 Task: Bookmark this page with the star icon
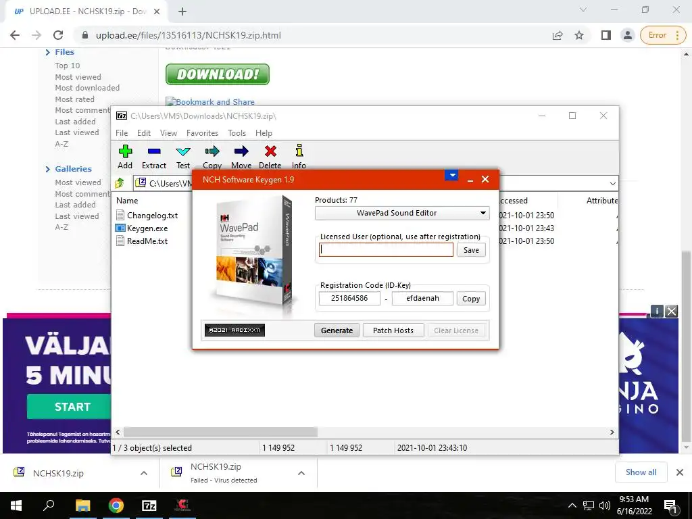pyautogui.click(x=579, y=35)
